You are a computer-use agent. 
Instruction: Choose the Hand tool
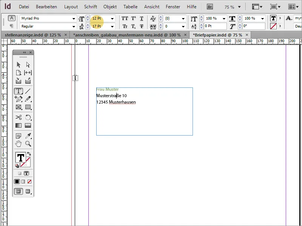18,144
